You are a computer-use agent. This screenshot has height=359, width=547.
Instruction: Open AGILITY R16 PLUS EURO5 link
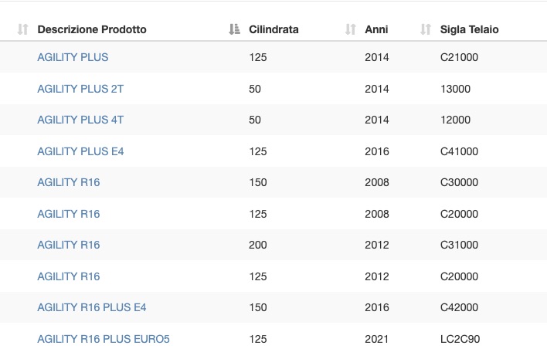click(104, 339)
